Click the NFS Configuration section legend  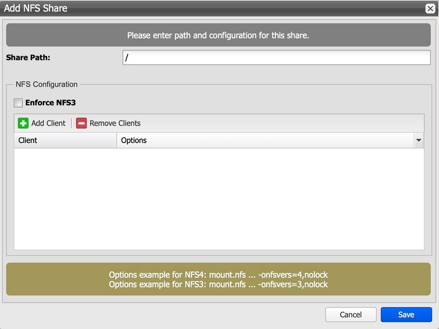47,84
